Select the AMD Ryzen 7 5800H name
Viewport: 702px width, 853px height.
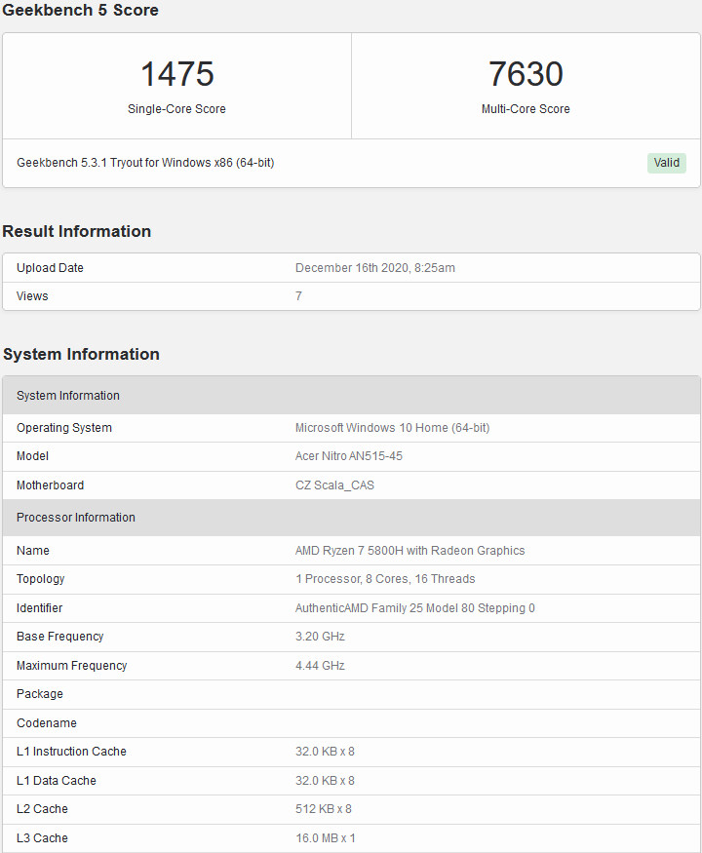[x=409, y=551]
